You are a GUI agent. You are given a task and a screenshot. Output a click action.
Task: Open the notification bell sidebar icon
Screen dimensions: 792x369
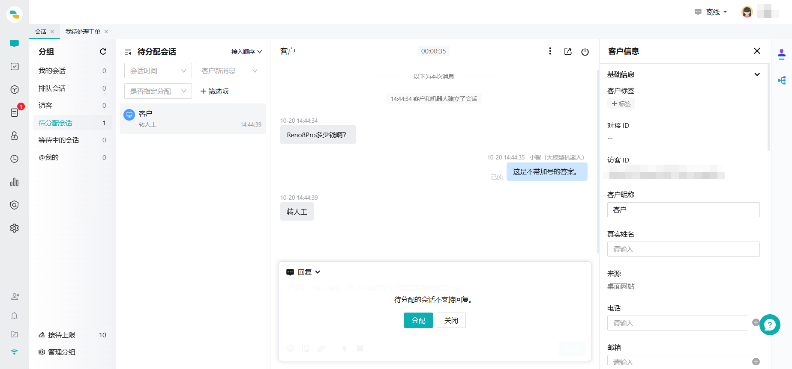click(14, 316)
